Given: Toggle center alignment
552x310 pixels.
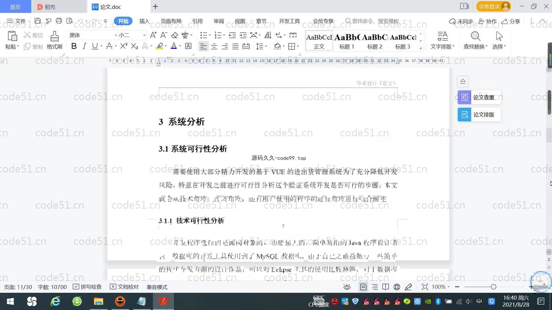Looking at the screenshot, I should [214, 46].
